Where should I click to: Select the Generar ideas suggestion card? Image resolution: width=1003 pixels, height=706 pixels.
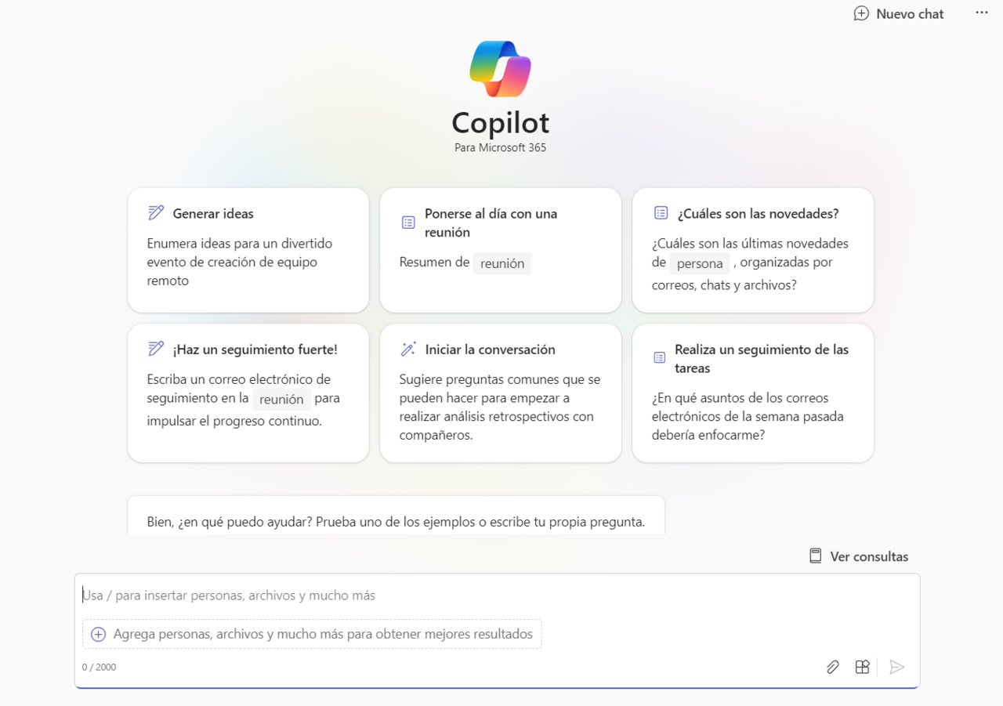pyautogui.click(x=248, y=249)
